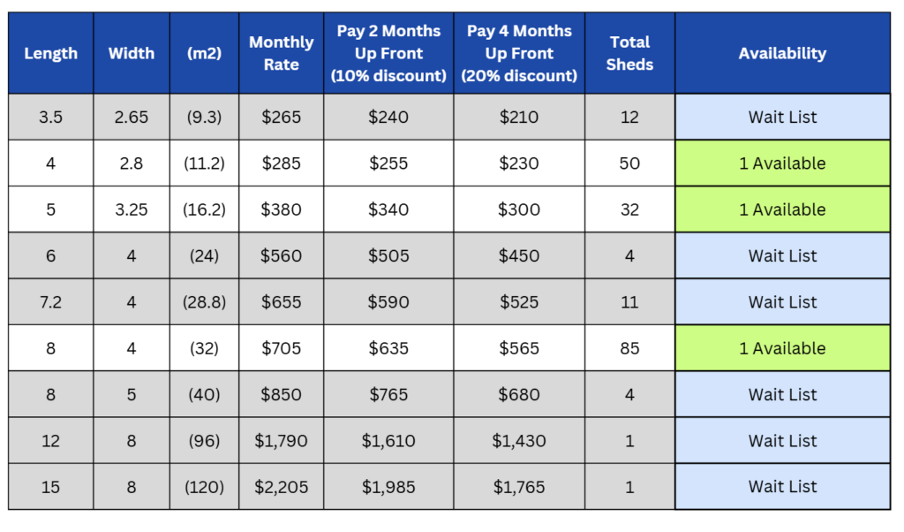This screenshot has height=532, width=904.
Task: Click the (m2) column header
Action: 204,53
